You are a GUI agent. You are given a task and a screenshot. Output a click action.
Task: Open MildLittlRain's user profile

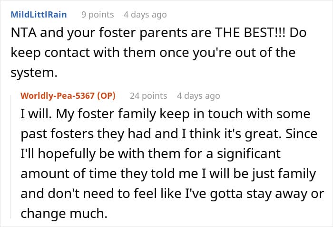click(x=39, y=15)
